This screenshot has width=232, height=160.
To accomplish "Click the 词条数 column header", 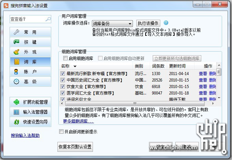I will tap(158, 66).
